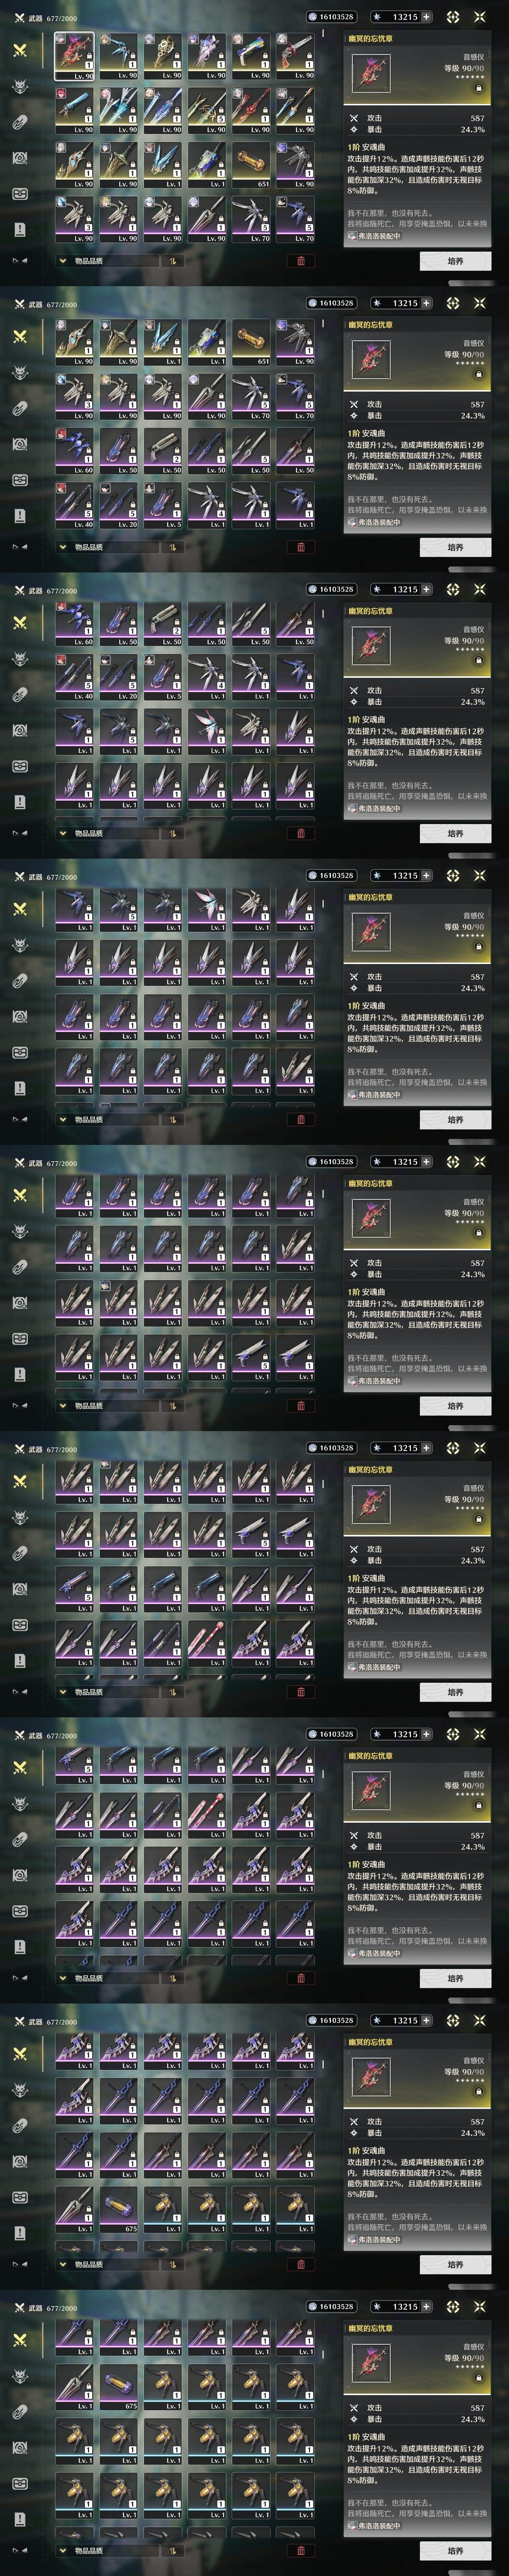
Task: Click the inventory scrollbar beside the grid in topmost panel
Action: (323, 33)
